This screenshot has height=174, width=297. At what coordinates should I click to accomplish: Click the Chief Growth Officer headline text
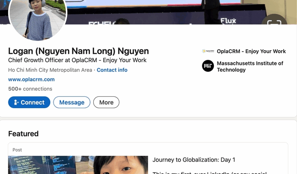(77, 60)
